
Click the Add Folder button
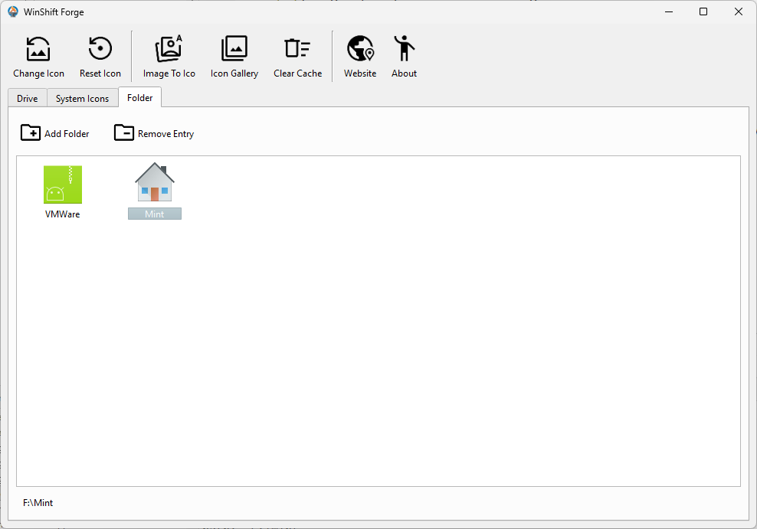click(x=55, y=133)
